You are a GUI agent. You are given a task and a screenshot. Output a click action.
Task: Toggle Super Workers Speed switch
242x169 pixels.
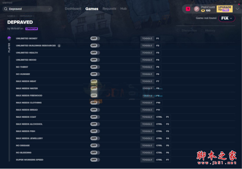tap(95, 160)
